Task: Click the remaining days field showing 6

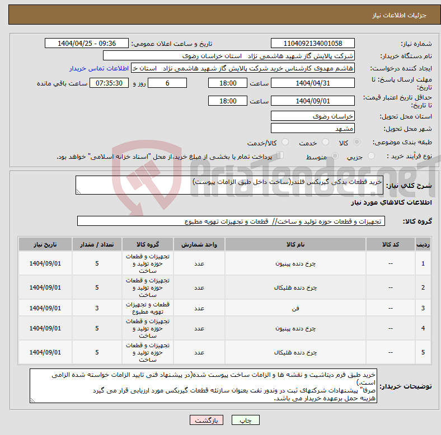Action: pos(167,83)
